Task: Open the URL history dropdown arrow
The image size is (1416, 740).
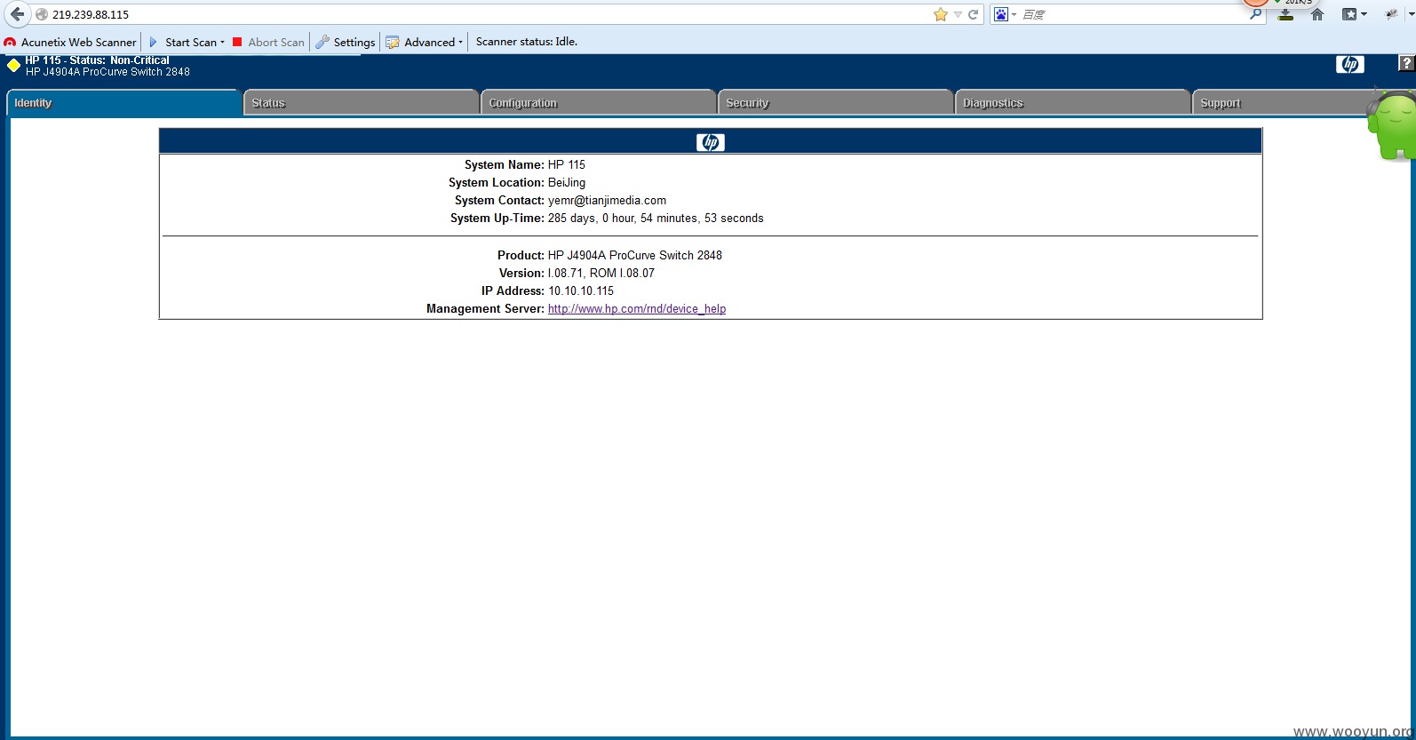Action: pyautogui.click(x=958, y=14)
